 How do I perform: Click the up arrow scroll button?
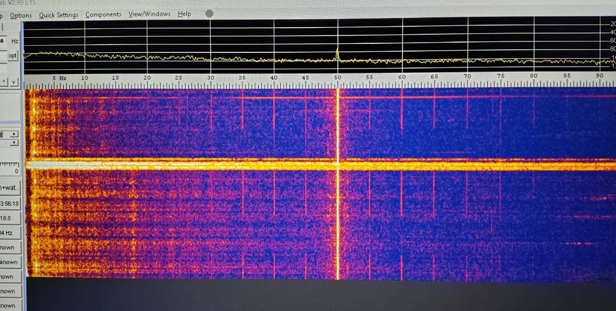[4, 82]
